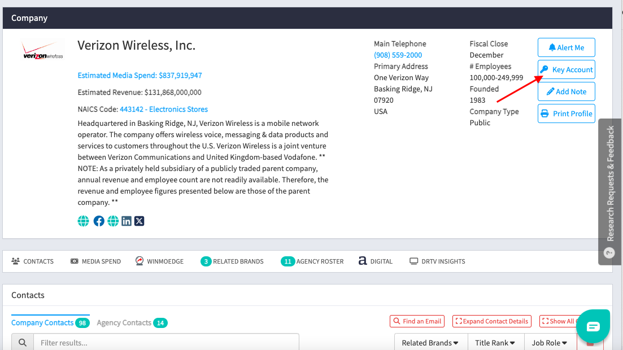Click the Contacts section heading

point(28,295)
